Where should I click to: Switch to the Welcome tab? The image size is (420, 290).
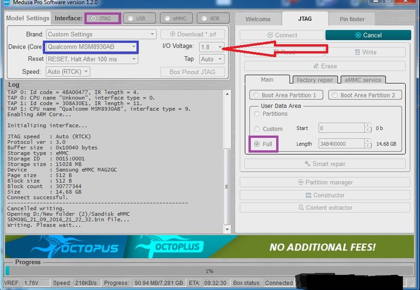click(258, 19)
